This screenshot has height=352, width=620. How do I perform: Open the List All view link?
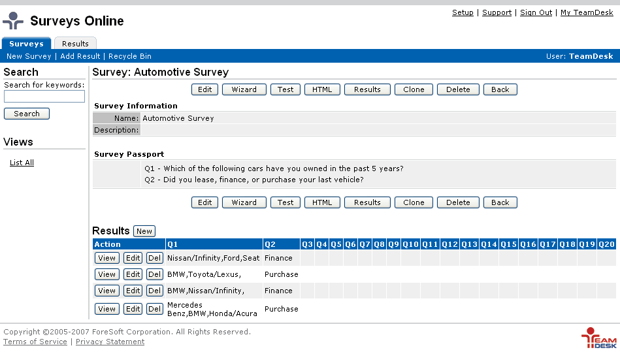pyautogui.click(x=22, y=163)
